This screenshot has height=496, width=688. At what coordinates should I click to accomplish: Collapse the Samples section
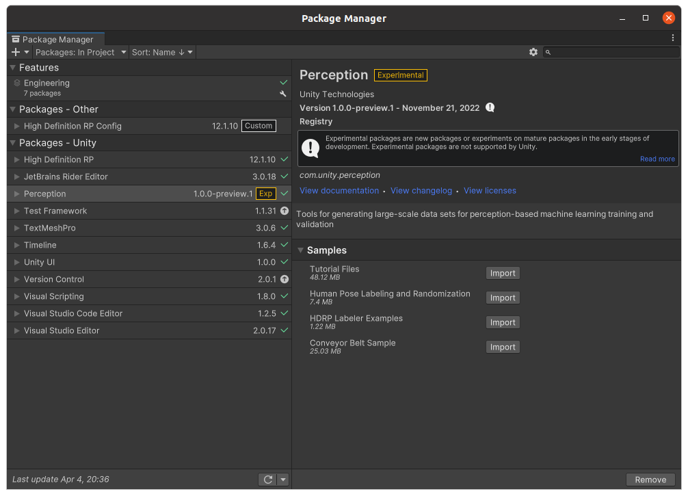[x=300, y=250]
